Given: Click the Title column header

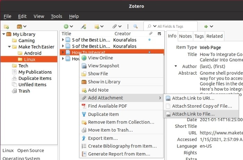Looking at the screenshot, I should pos(66,34).
